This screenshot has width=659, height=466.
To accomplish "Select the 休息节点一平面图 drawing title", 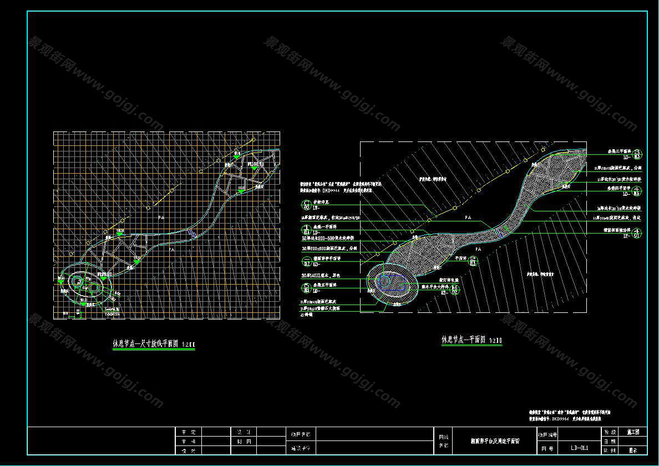I will pyautogui.click(x=471, y=340).
